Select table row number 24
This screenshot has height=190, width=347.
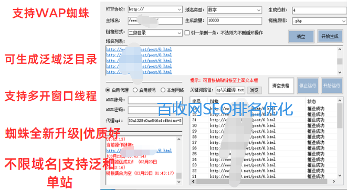(264, 160)
